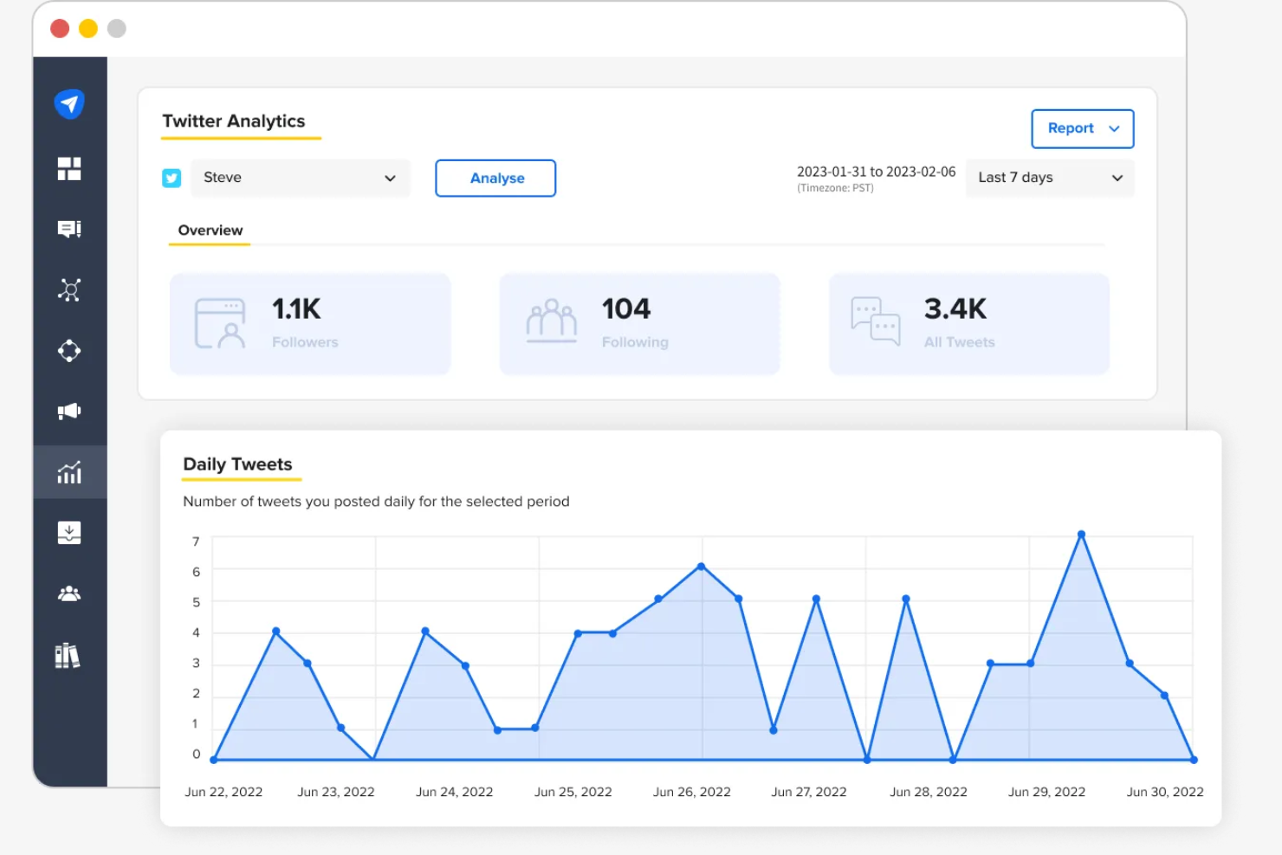
Task: Select the Daily Tweets section heading
Action: point(240,464)
